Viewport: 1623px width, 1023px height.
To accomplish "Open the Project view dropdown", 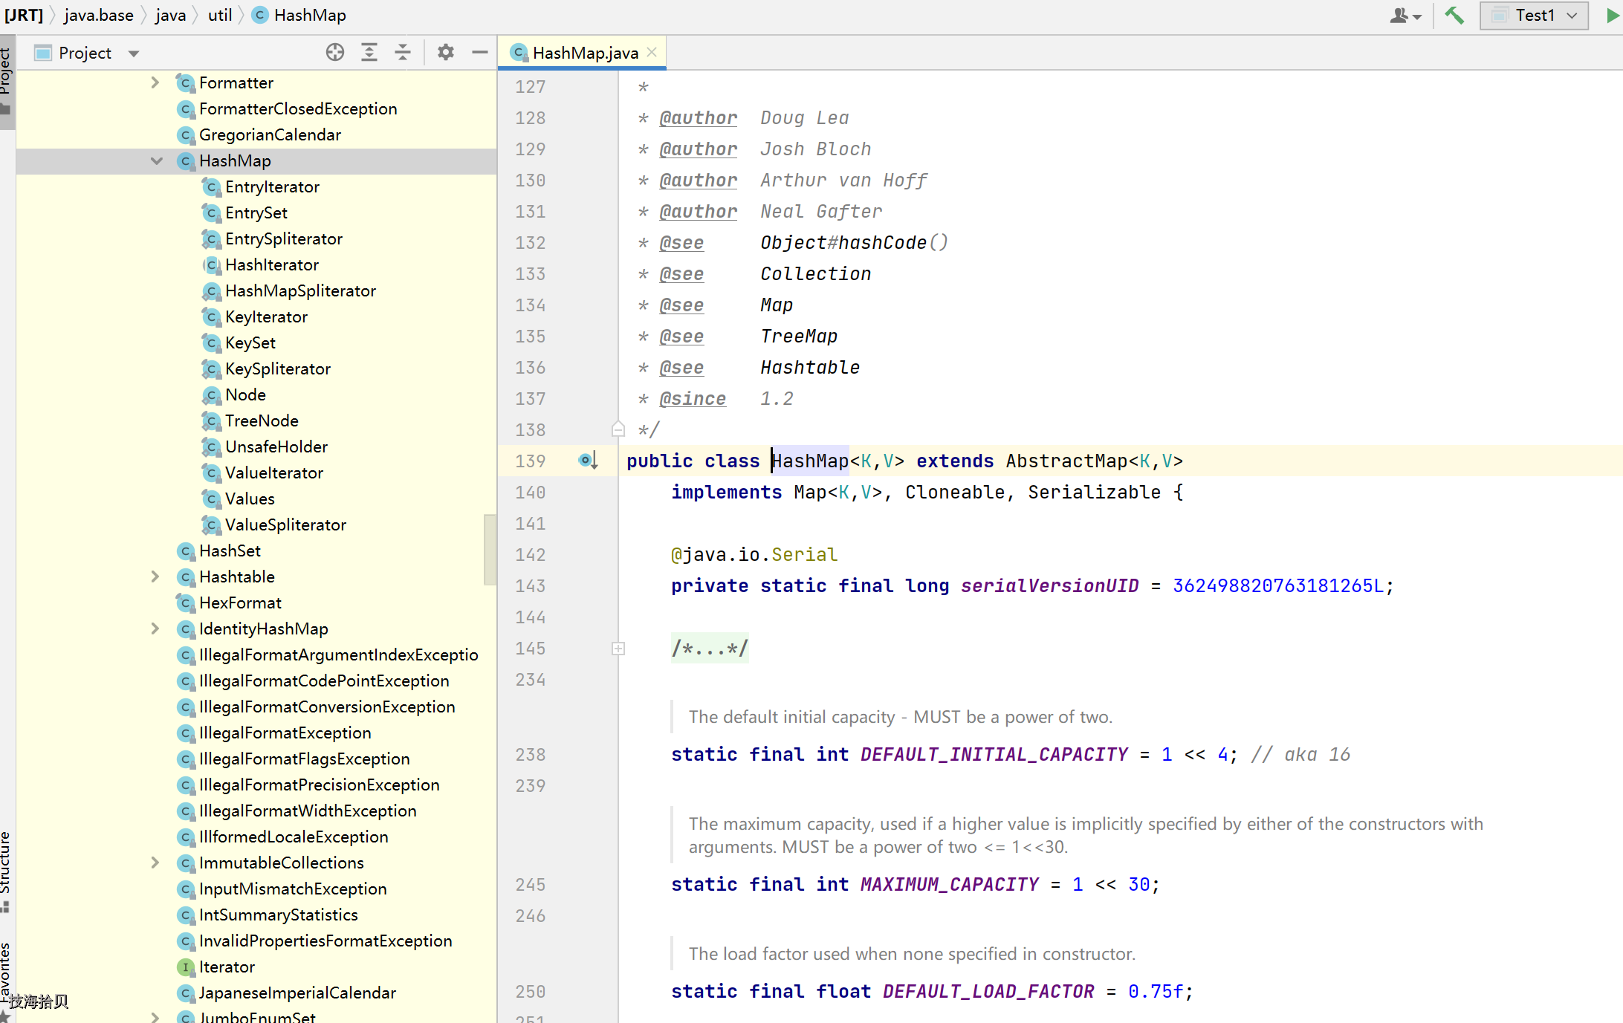I will pos(134,53).
